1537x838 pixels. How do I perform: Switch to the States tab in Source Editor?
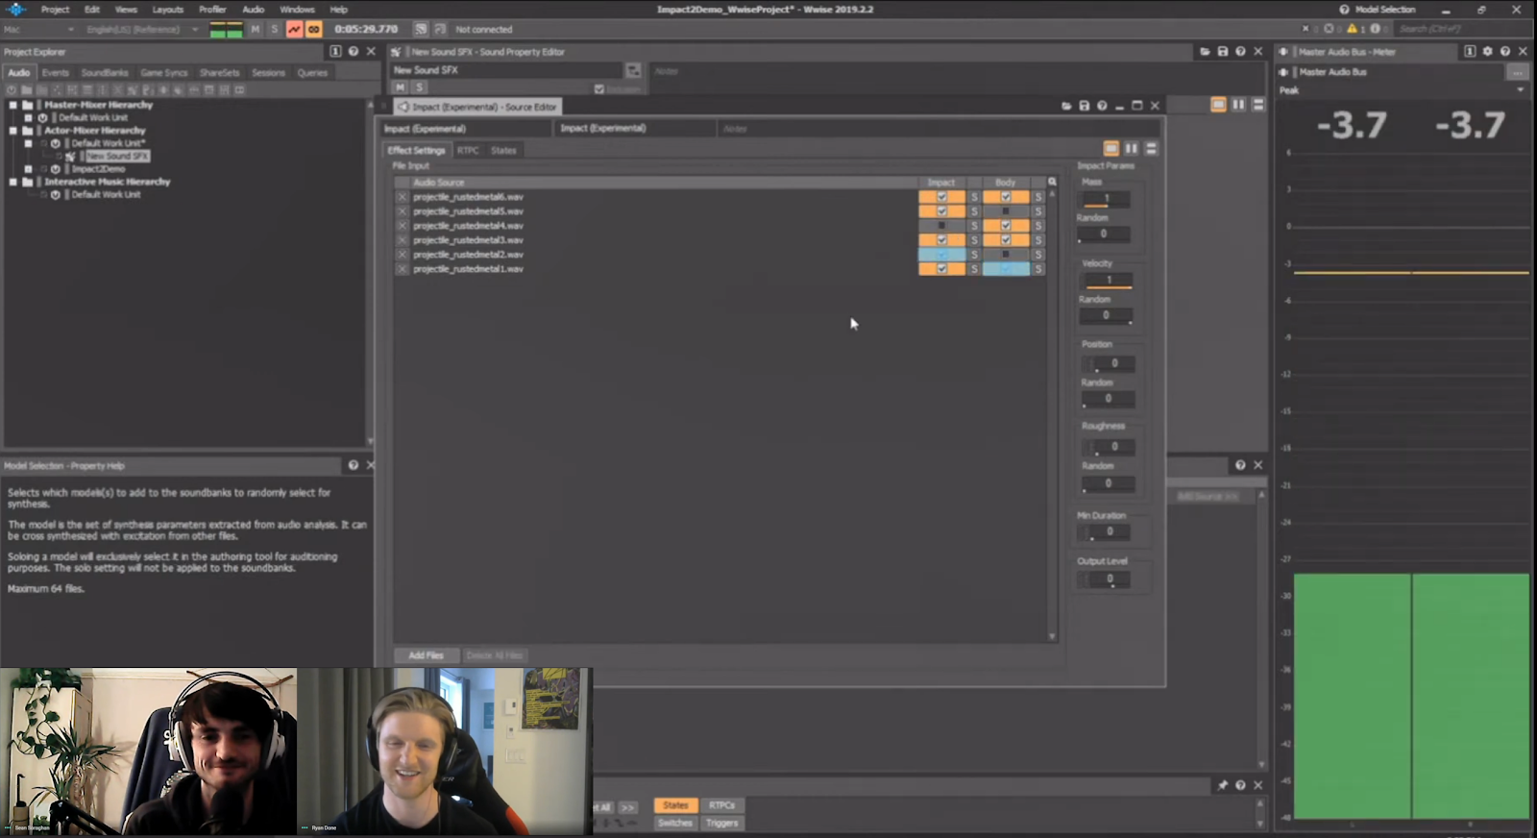click(x=503, y=150)
